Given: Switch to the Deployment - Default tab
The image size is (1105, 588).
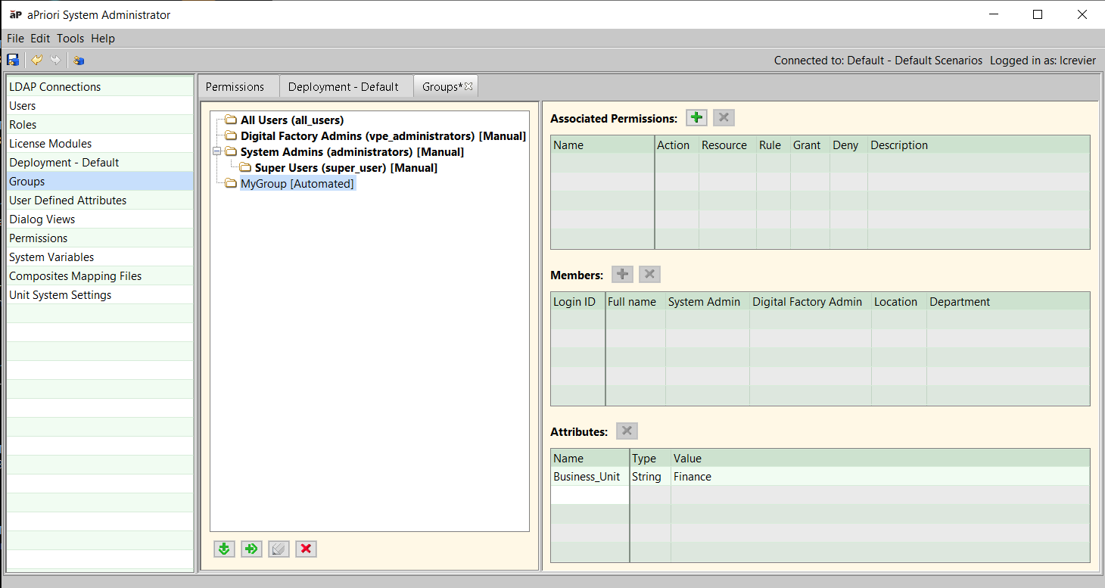Looking at the screenshot, I should 343,87.
